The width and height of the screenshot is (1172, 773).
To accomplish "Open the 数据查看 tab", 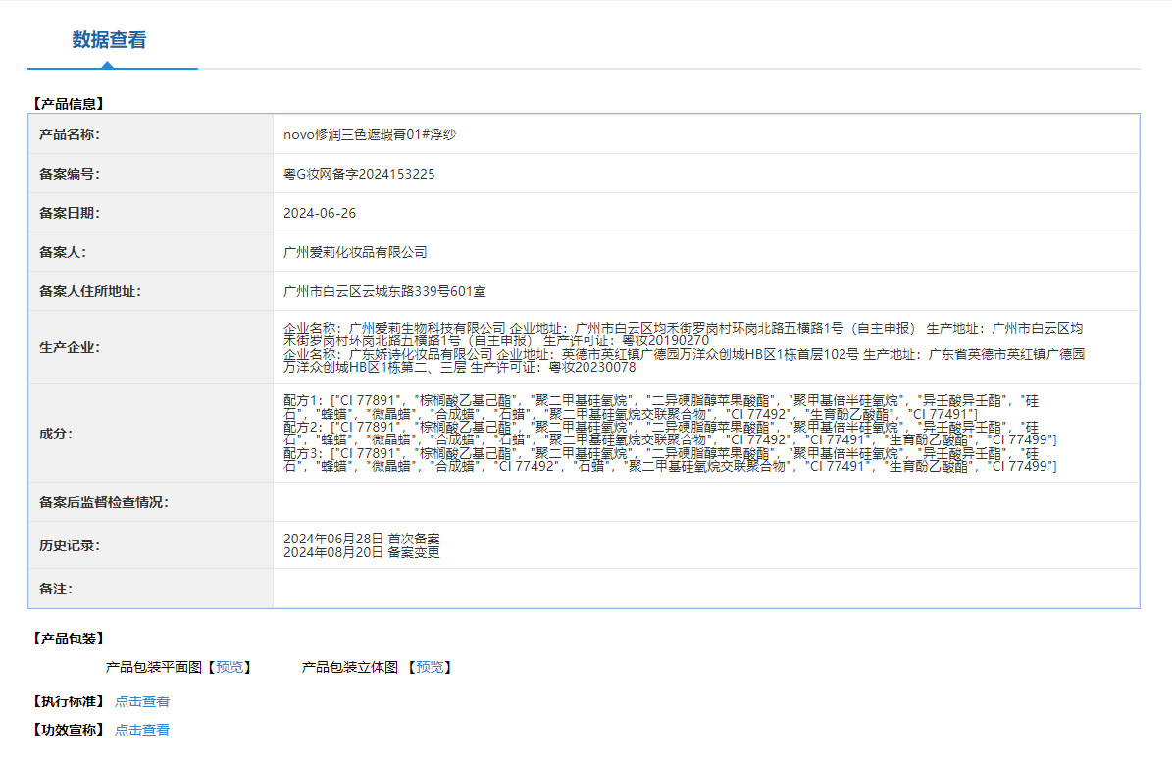I will 109,39.
